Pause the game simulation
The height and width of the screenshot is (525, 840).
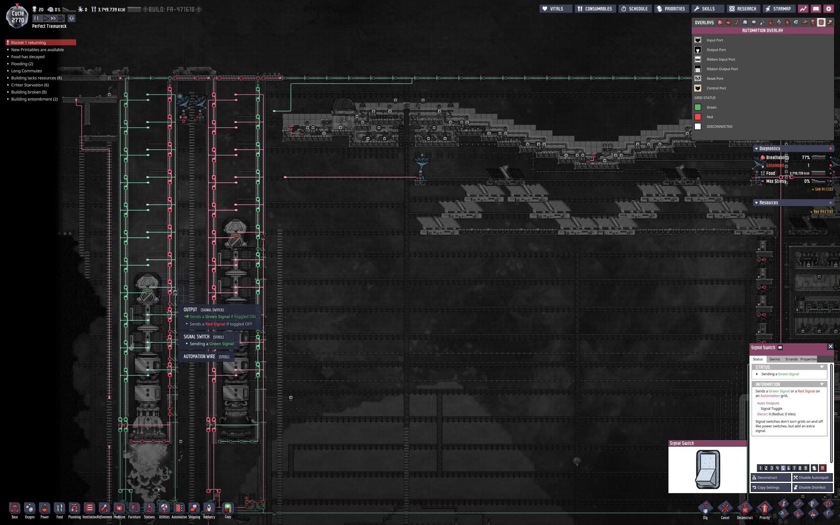(37, 18)
